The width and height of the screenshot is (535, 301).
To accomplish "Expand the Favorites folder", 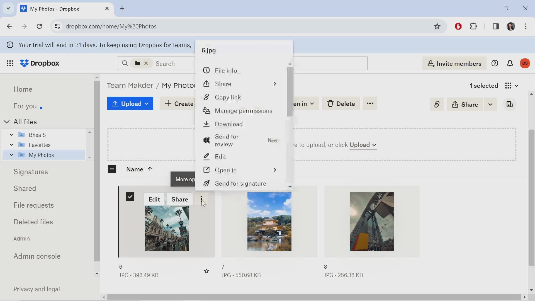I will tap(11, 145).
